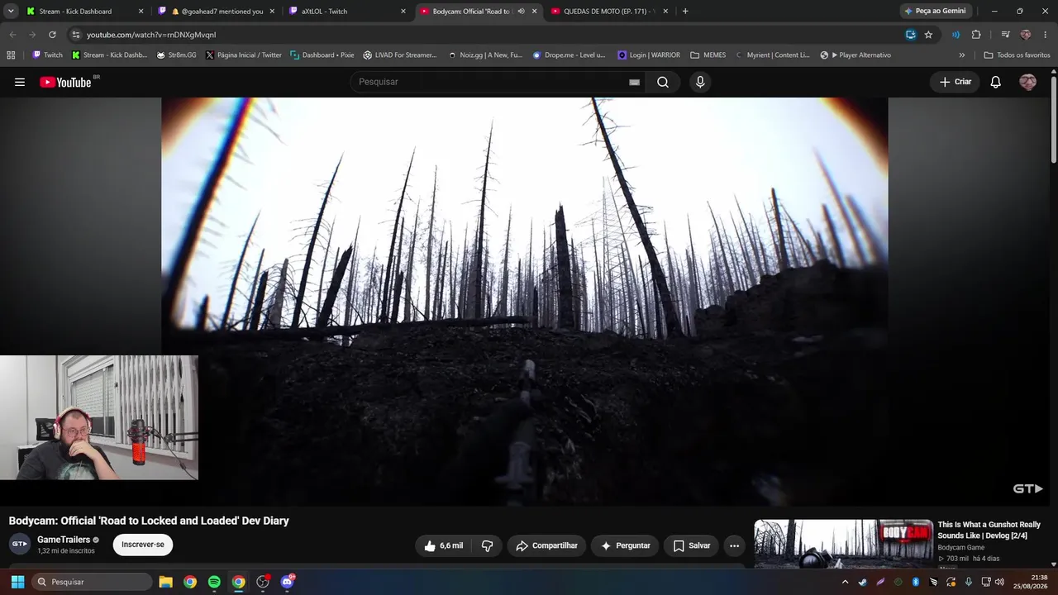Open the Login | WARRIOR bookmark
The height and width of the screenshot is (595, 1058).
[648, 55]
